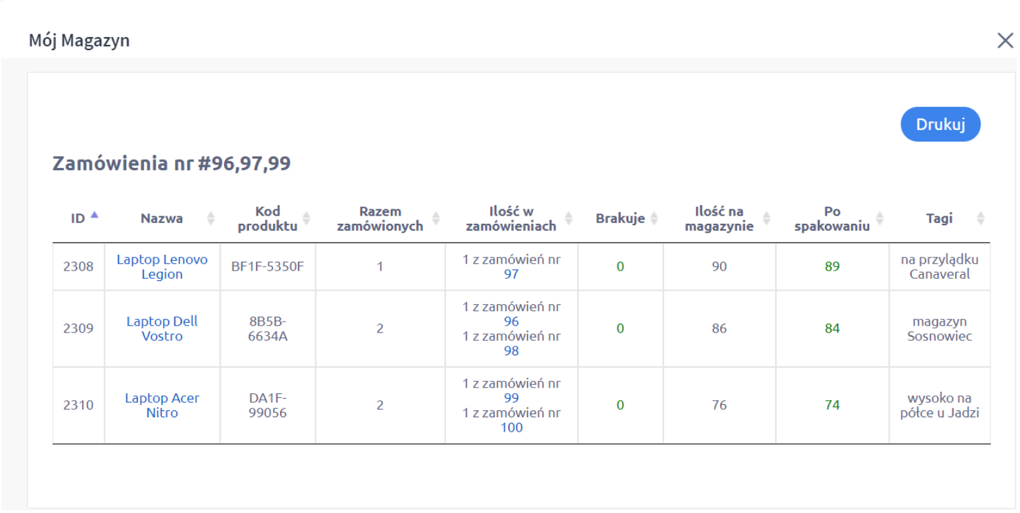The height and width of the screenshot is (513, 1020).
Task: Click Brakuje column sort arrows
Action: pyautogui.click(x=654, y=218)
